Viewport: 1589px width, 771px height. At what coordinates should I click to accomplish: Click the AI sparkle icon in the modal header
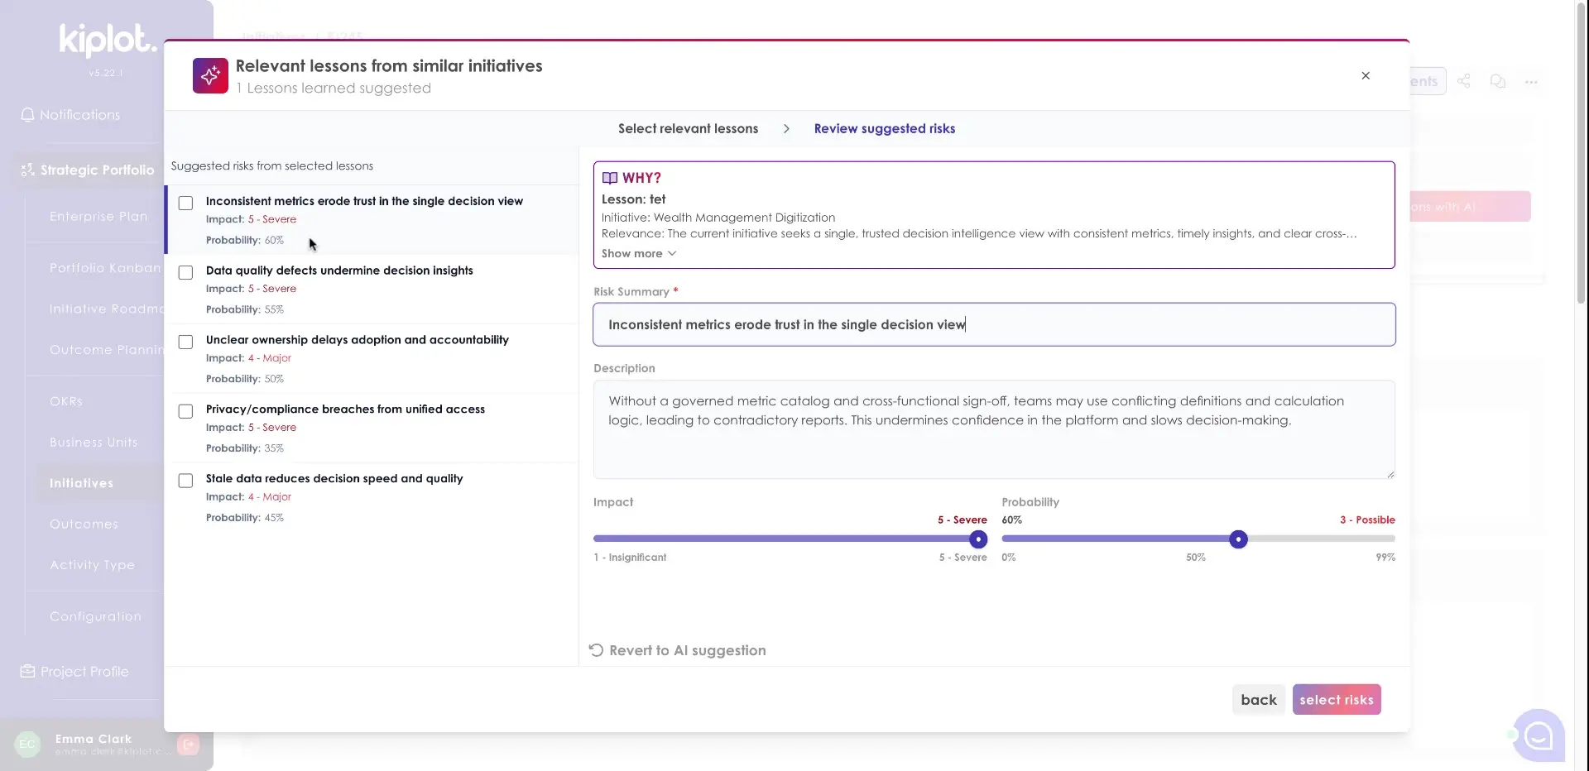(210, 75)
